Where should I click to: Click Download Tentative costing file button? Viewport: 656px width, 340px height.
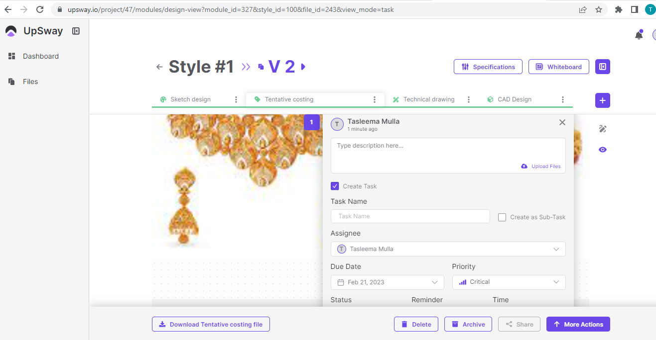211,324
